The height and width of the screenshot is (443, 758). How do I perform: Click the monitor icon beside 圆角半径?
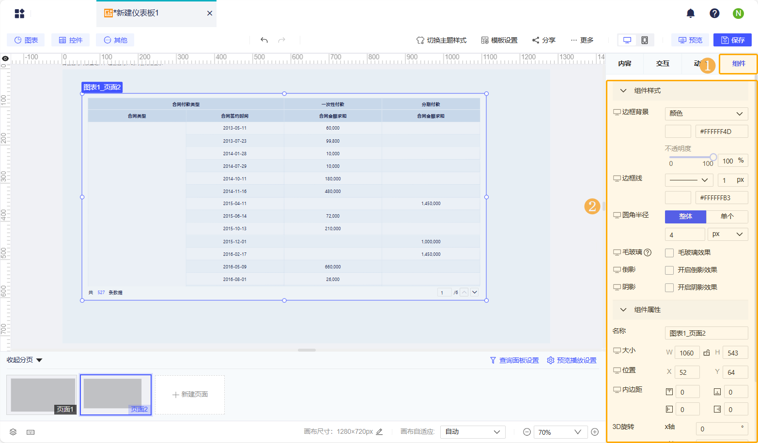(x=617, y=215)
